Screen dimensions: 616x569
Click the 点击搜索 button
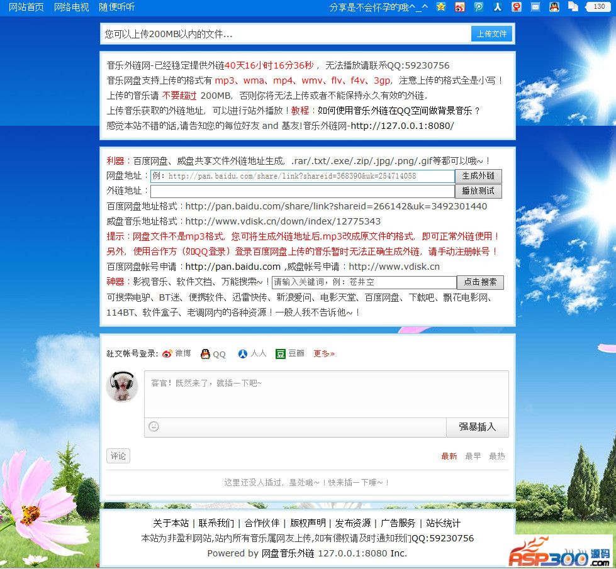pyautogui.click(x=480, y=282)
